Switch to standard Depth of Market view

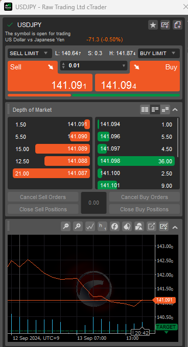click(x=145, y=109)
